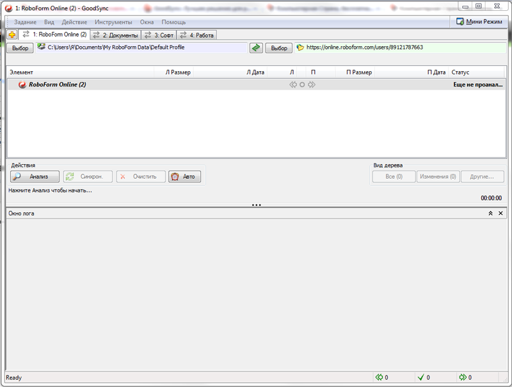
Task: Click the Элемент column header
Action: pyautogui.click(x=81, y=72)
